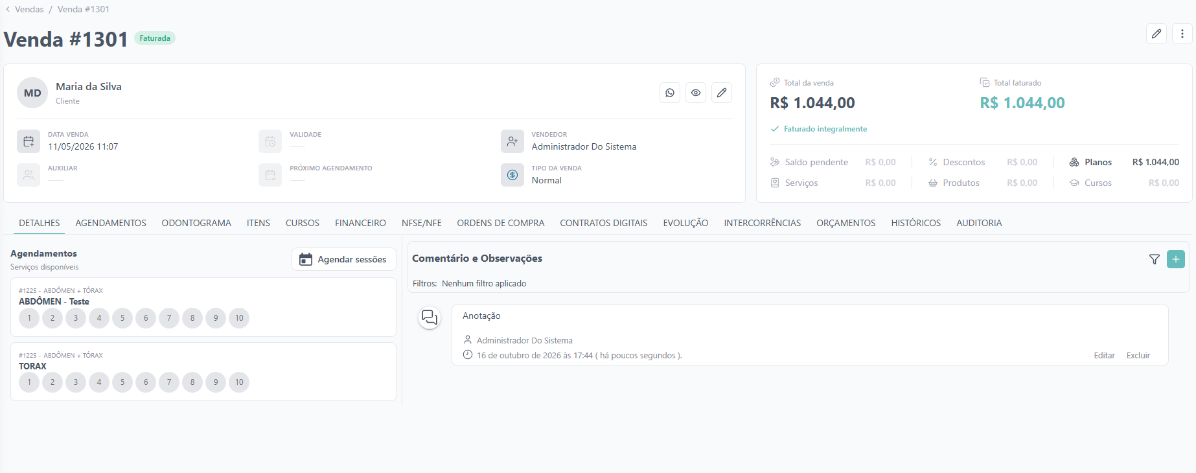Click the back chevron beside Vendas
Image resolution: width=1196 pixels, height=473 pixels.
pyautogui.click(x=8, y=9)
